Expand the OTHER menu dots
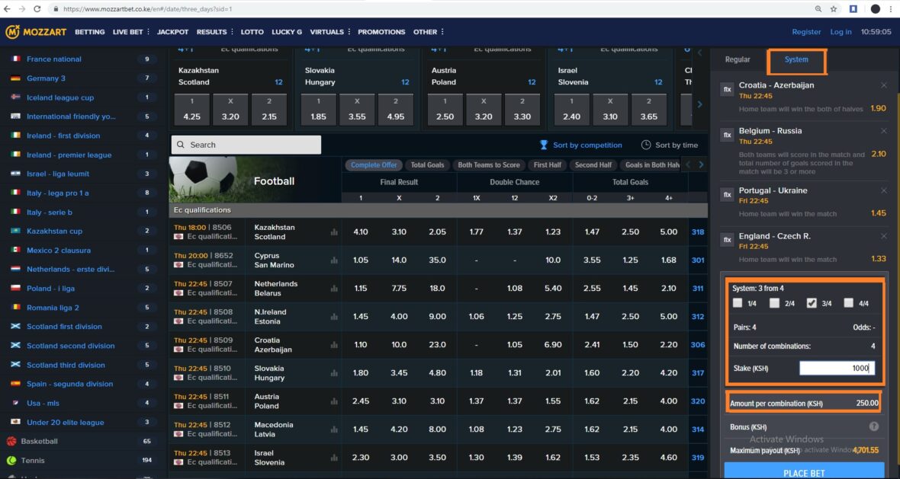Image resolution: width=900 pixels, height=479 pixels. point(442,32)
